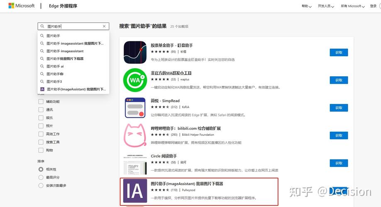Check the 搜索工具 category checkbox
381x207 pixels.
point(41,142)
